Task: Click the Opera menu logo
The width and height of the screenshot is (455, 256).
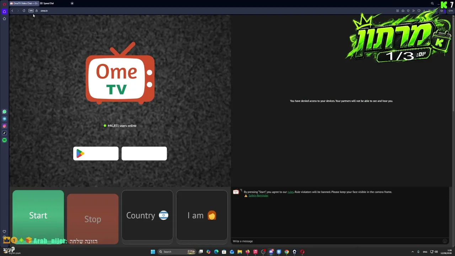Action: coord(4,4)
